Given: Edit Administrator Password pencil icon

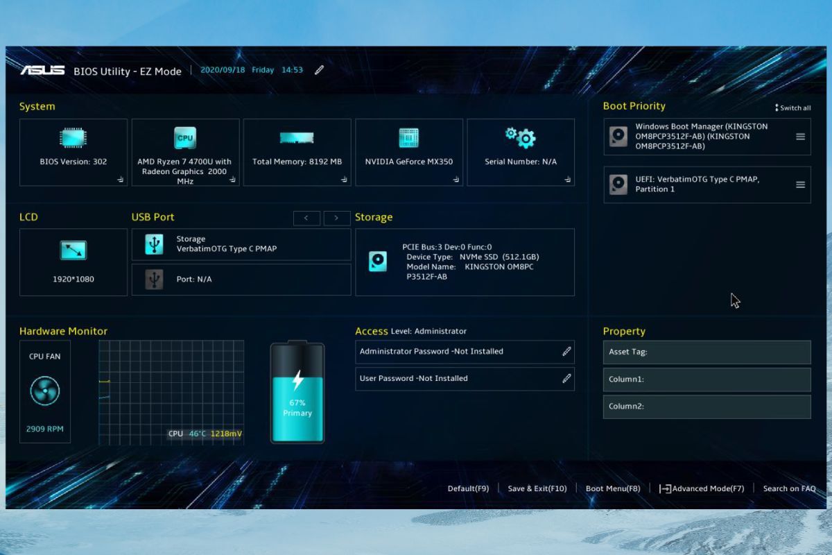Looking at the screenshot, I should [566, 352].
